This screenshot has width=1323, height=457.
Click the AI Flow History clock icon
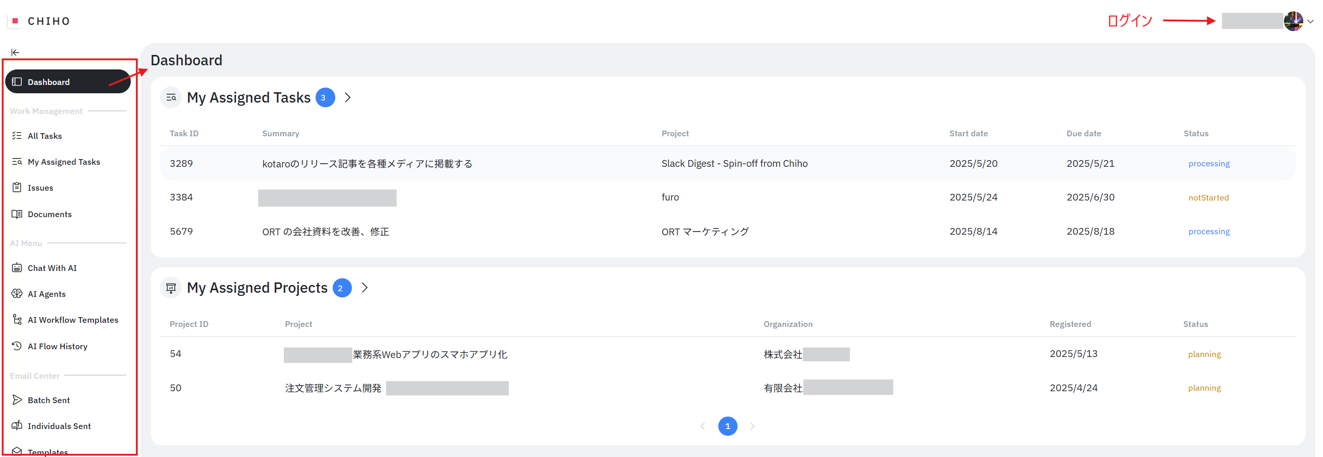pos(17,346)
